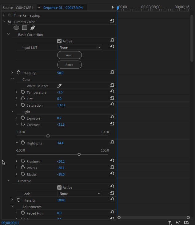Click the filter icon at bottom
195x225 pixels.
170,223
